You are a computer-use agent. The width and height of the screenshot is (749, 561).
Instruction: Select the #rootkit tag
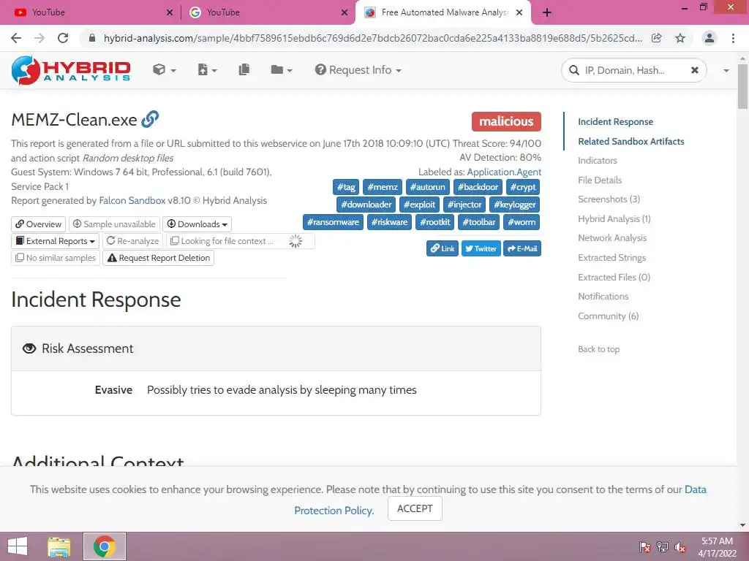434,222
